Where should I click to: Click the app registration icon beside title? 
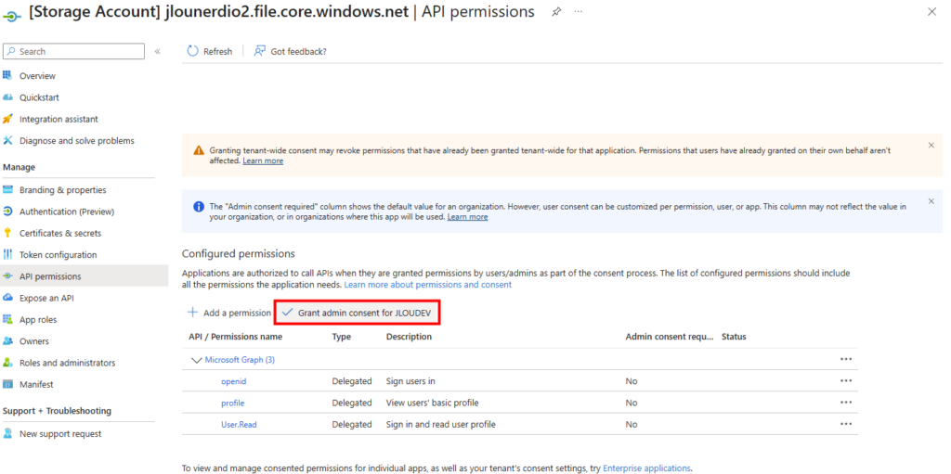coord(12,15)
